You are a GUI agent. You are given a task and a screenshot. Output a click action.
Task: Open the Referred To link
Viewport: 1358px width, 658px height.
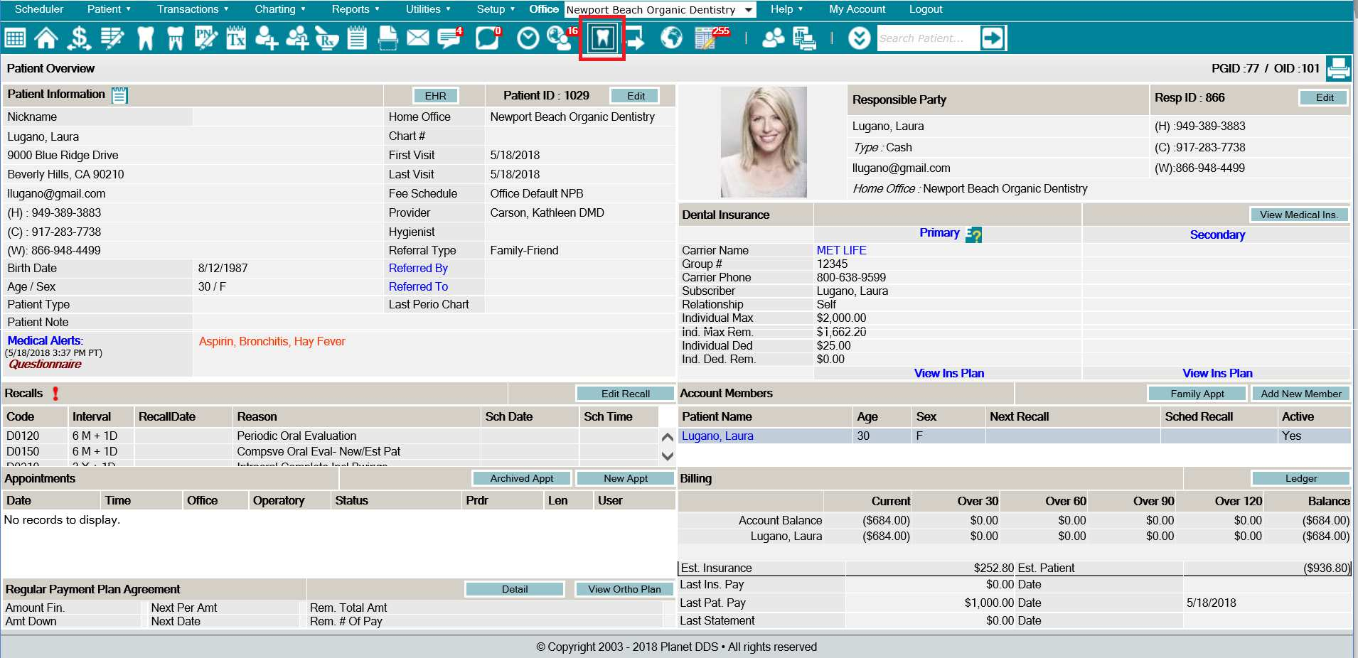pyautogui.click(x=418, y=286)
